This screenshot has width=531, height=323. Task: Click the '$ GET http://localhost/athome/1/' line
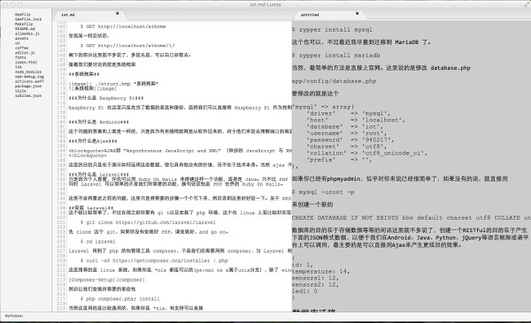pyautogui.click(x=127, y=45)
